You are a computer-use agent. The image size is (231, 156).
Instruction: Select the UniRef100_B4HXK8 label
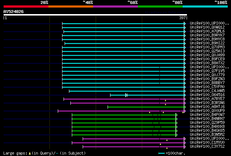tap(207, 127)
